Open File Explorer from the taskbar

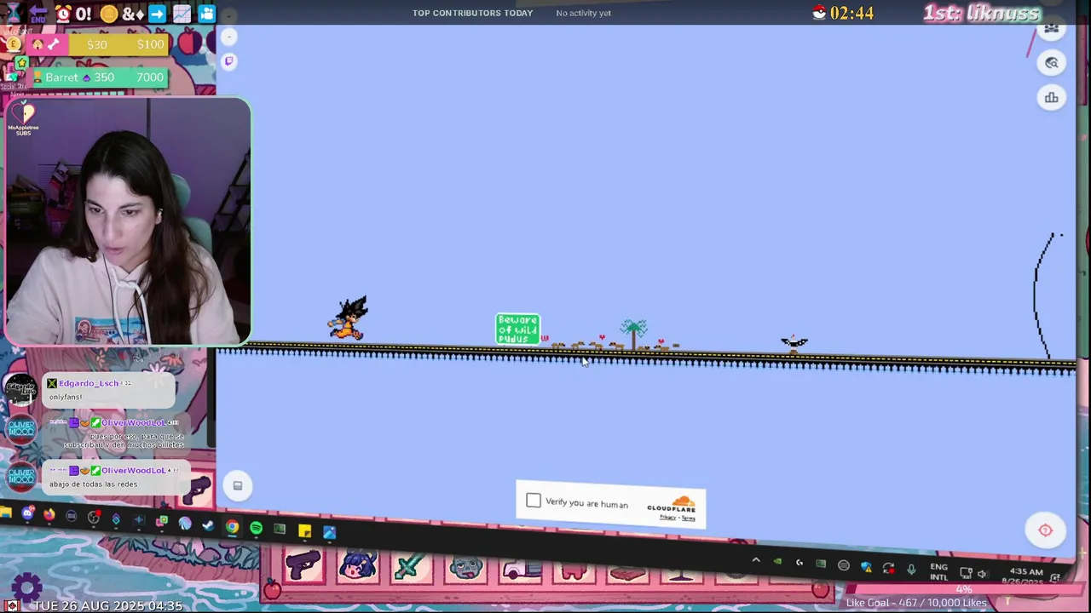point(6,513)
